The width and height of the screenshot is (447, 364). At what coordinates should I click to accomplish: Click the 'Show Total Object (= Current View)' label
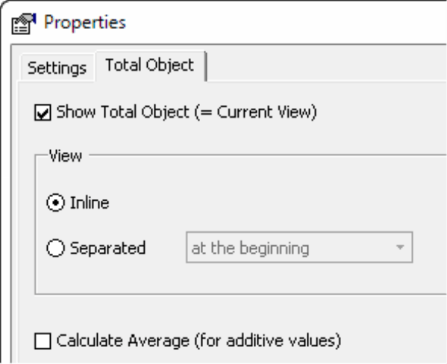[x=187, y=112]
